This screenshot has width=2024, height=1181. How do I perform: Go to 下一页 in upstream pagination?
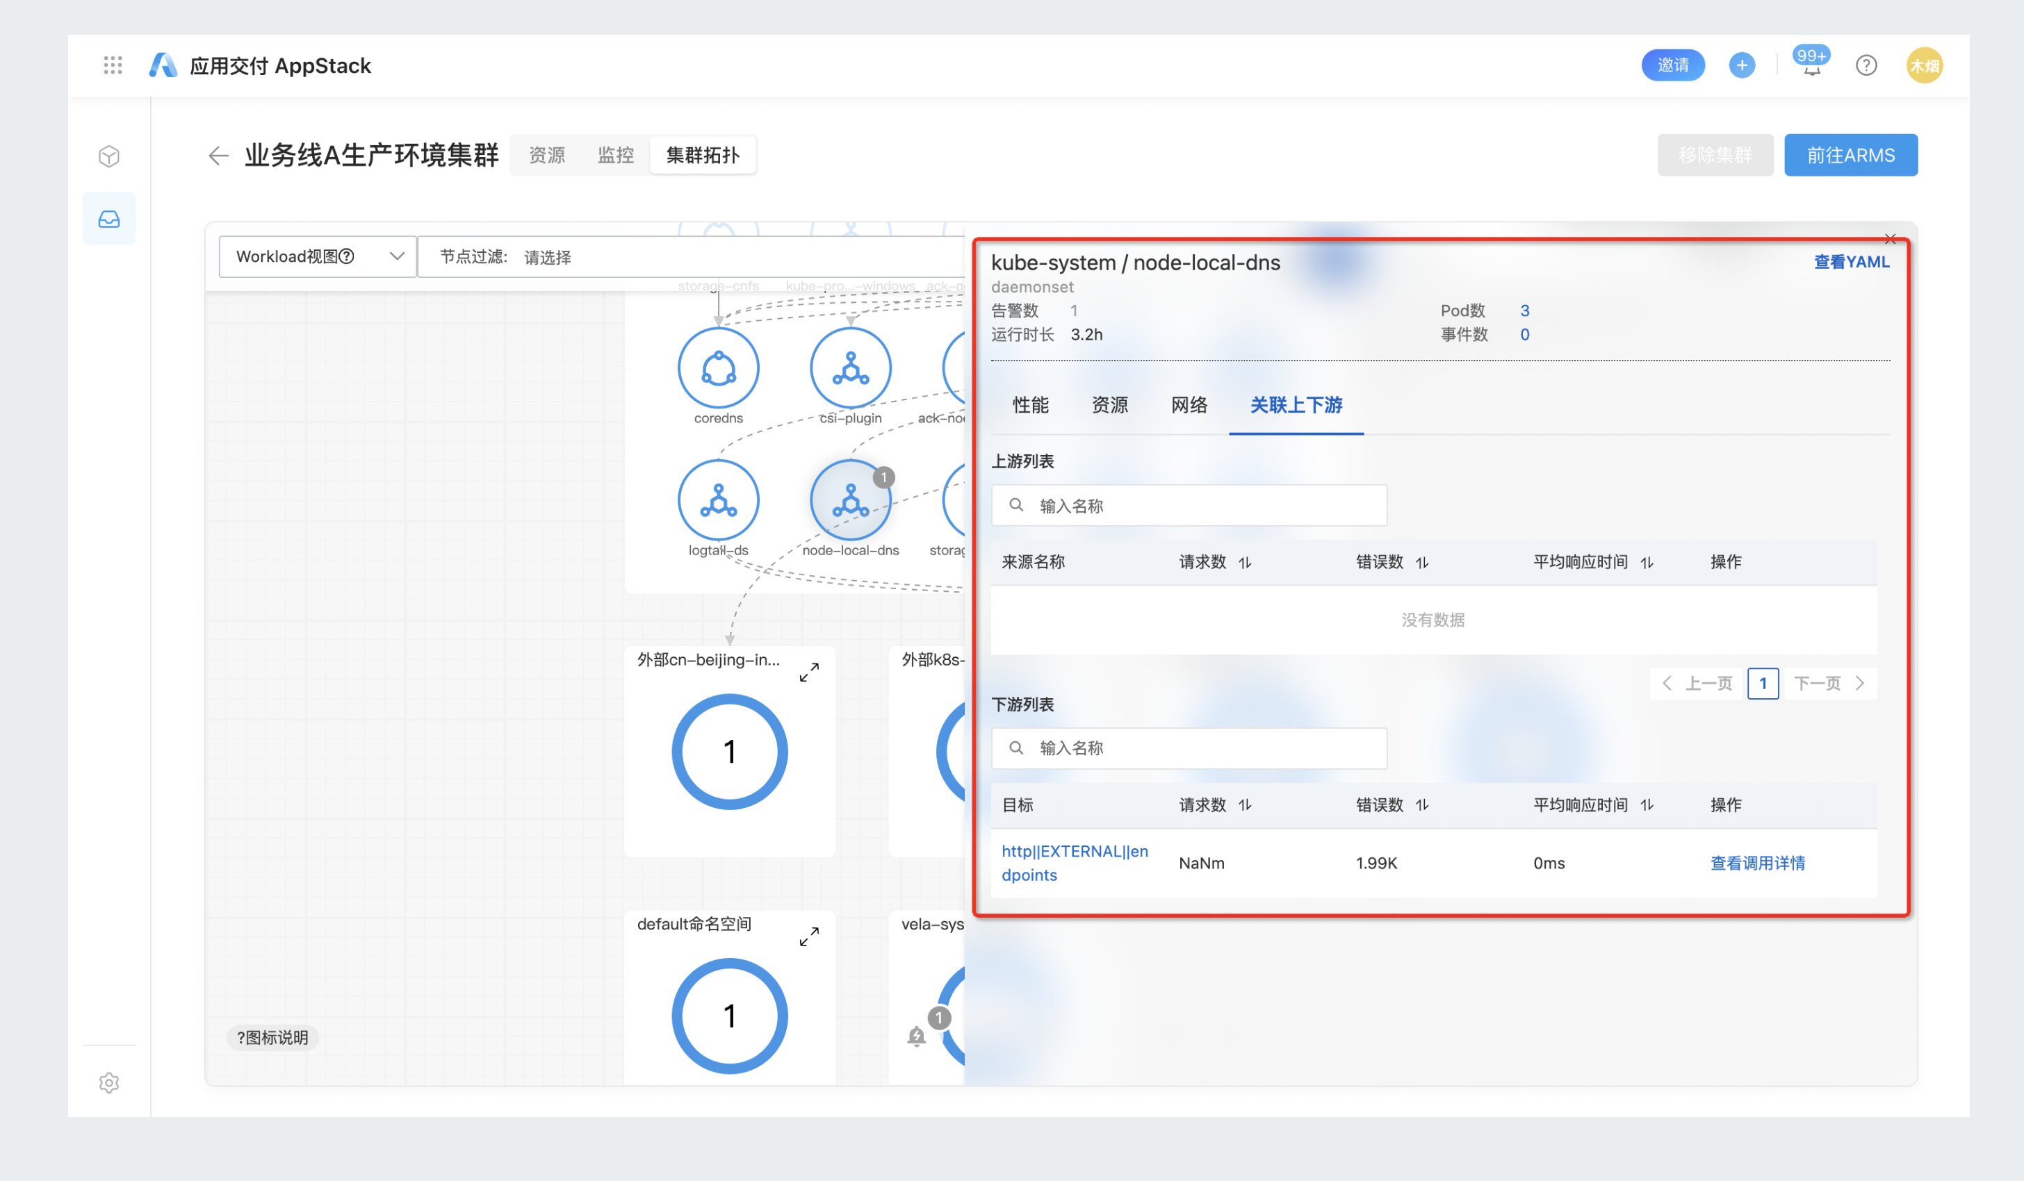point(1829,683)
